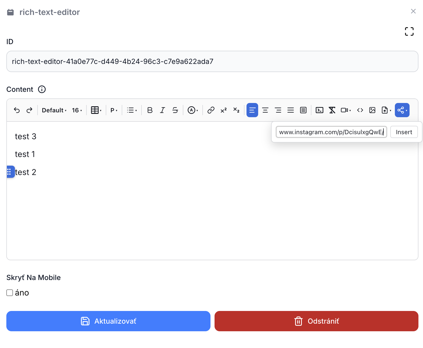This screenshot has width=423, height=348.
Task: Undo the last edit
Action: point(17,110)
